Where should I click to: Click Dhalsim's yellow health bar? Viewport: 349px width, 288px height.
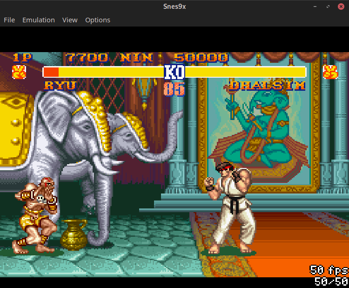[246, 72]
